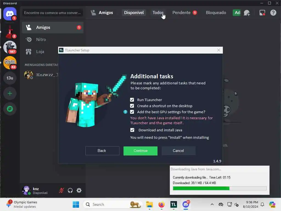
Task: Open the server with 187 notifications
Action: pos(10,47)
